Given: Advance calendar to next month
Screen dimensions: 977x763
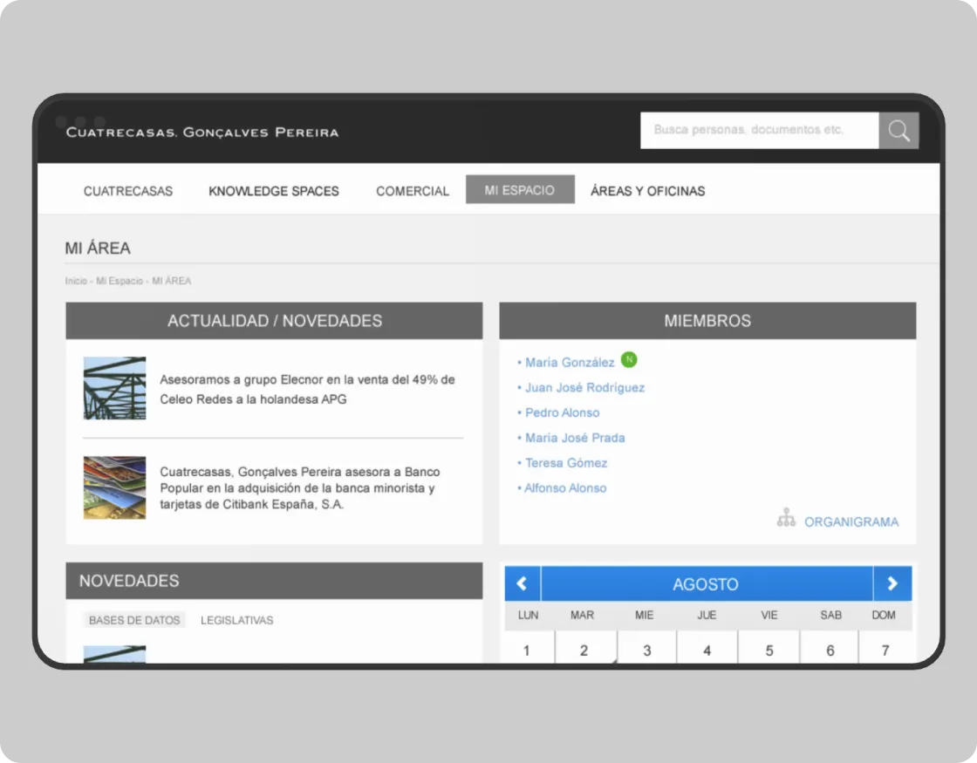Looking at the screenshot, I should tap(892, 584).
